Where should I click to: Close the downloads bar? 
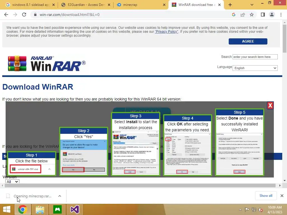click(282, 196)
